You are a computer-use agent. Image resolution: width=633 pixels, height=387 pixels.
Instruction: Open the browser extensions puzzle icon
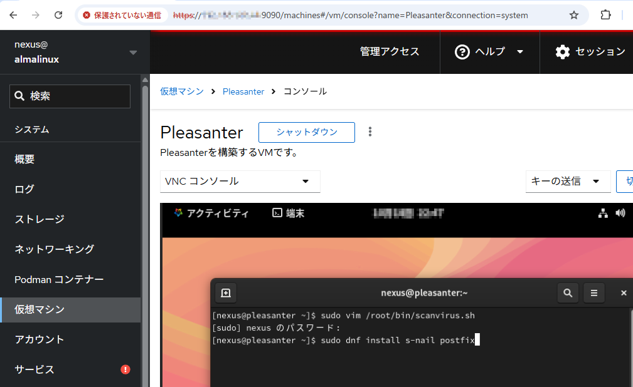[605, 15]
